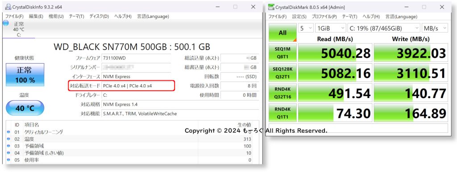Open 編集(E) menu in CrystalDiskInfo
This screenshot has width=457, height=172.
[x=36, y=16]
